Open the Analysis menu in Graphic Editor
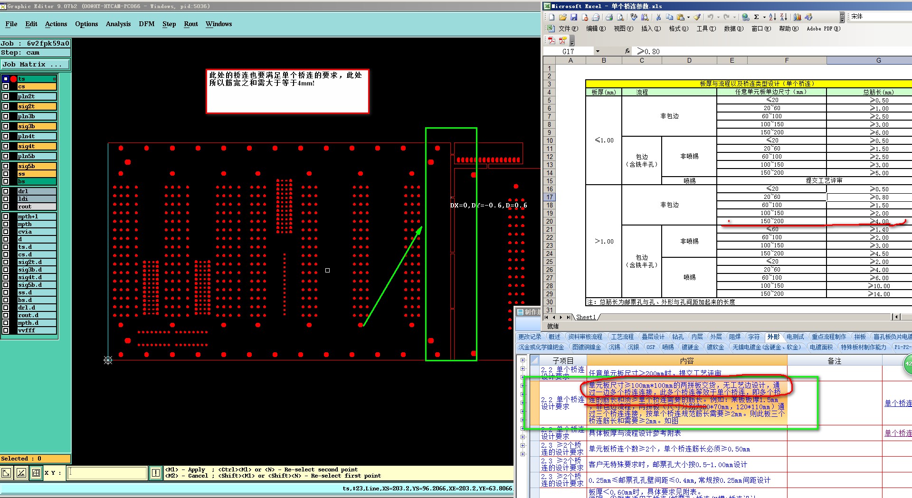This screenshot has width=912, height=498. click(118, 24)
